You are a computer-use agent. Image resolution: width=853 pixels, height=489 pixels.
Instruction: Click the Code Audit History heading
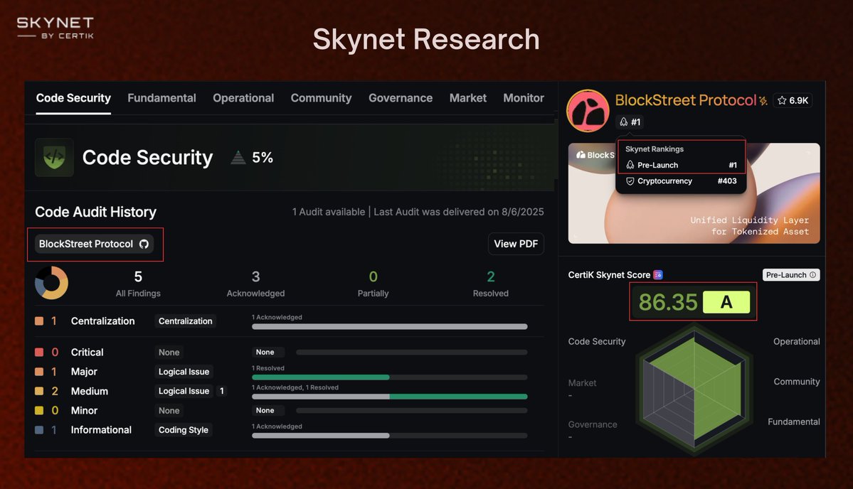pos(96,212)
